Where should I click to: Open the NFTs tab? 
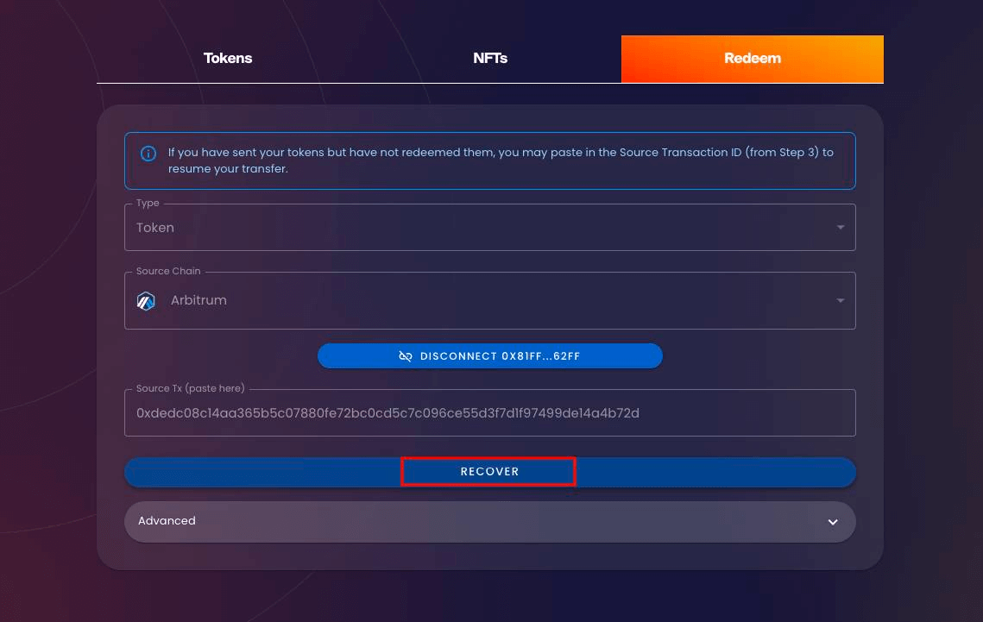[x=490, y=59]
